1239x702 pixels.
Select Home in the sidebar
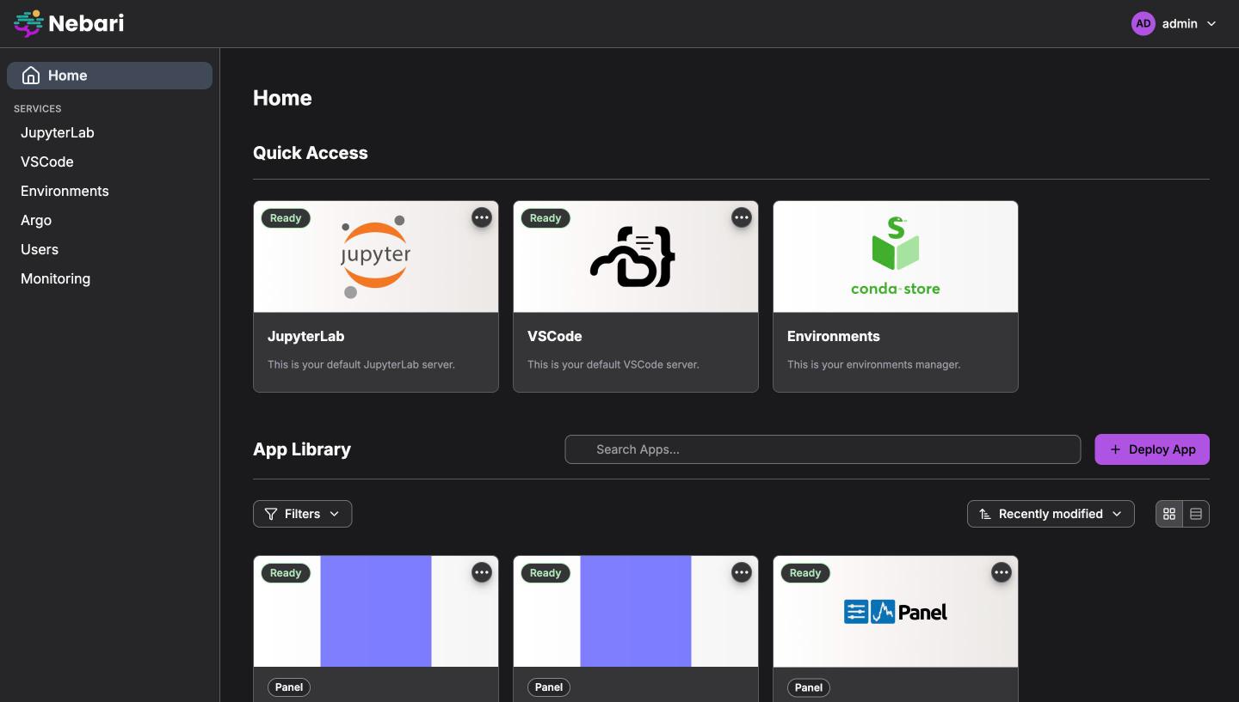[109, 76]
